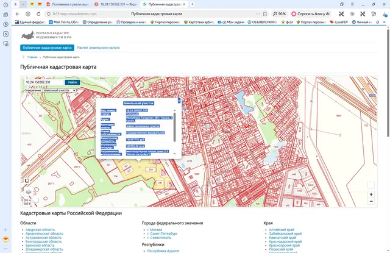Open the first extension icon after Alice
This screenshot has width=390, height=253.
pos(341,14)
